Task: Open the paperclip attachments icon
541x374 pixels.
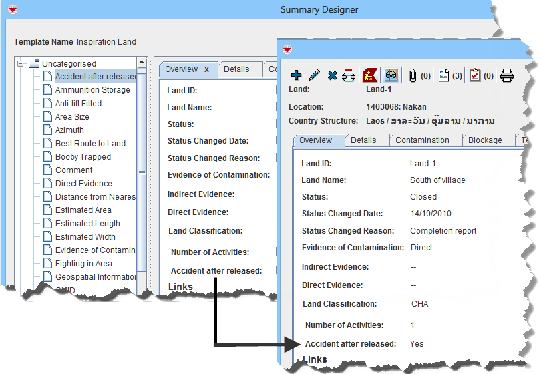Action: point(413,75)
